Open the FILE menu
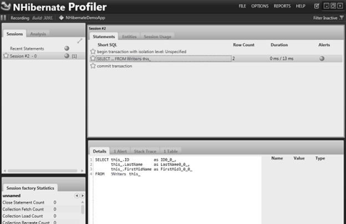The image size is (346, 224). (242, 6)
